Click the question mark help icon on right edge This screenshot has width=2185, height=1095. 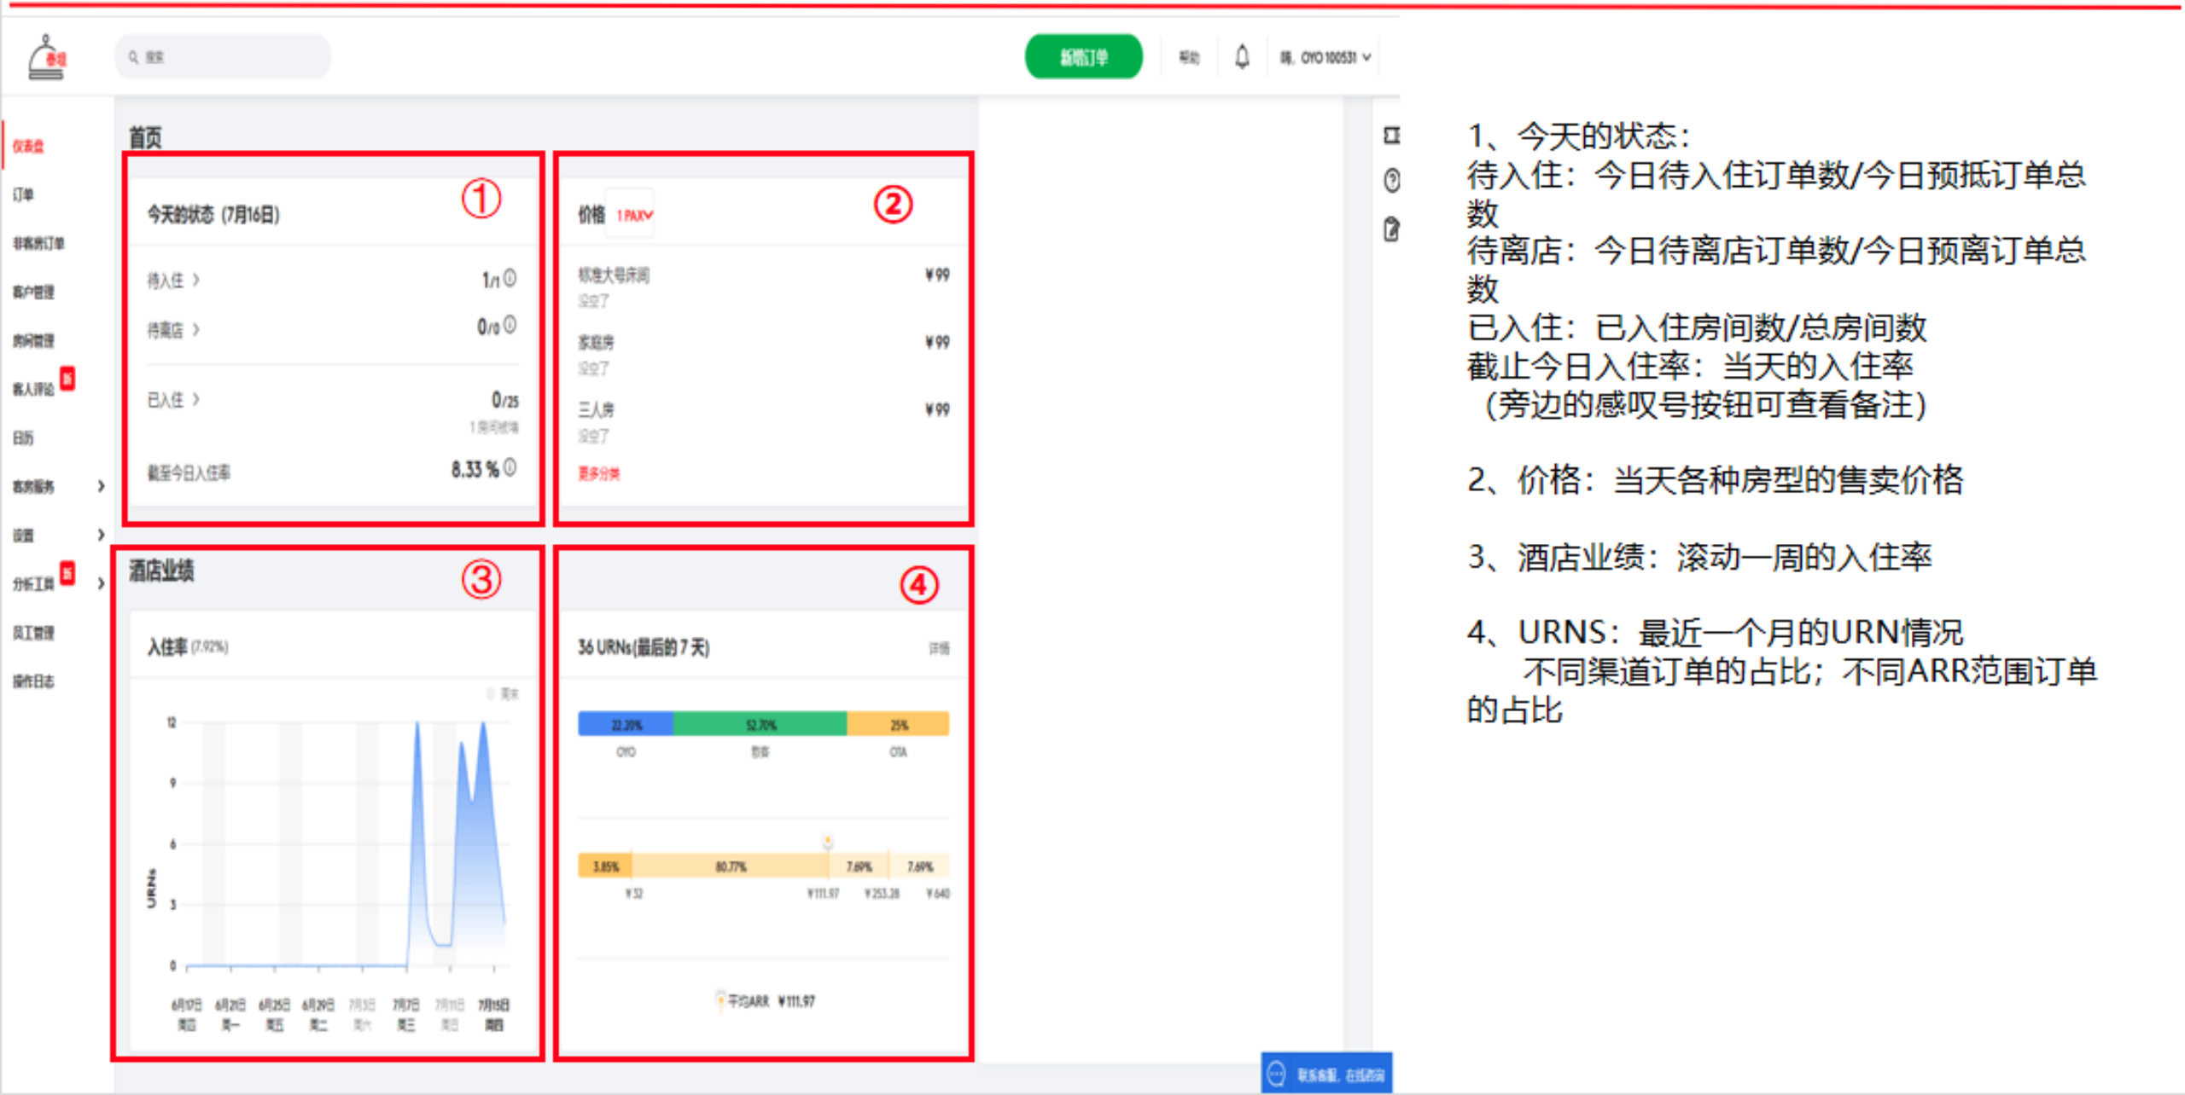[x=1391, y=180]
